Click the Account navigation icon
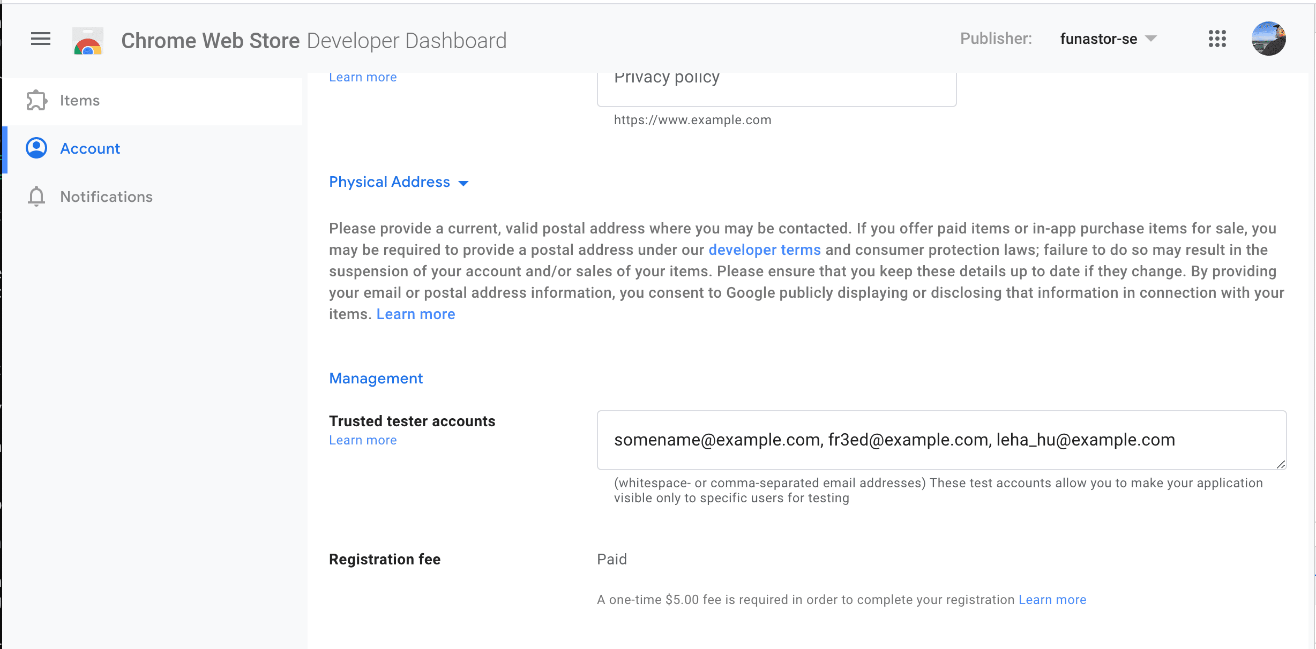The width and height of the screenshot is (1316, 649). (x=36, y=148)
